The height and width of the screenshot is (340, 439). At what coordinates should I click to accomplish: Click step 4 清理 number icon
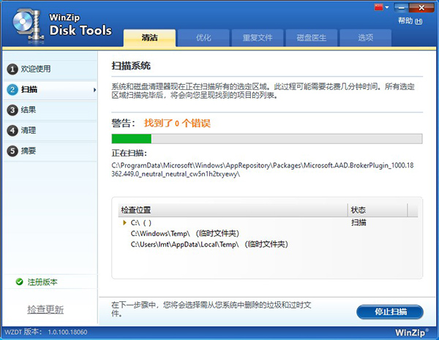click(12, 130)
